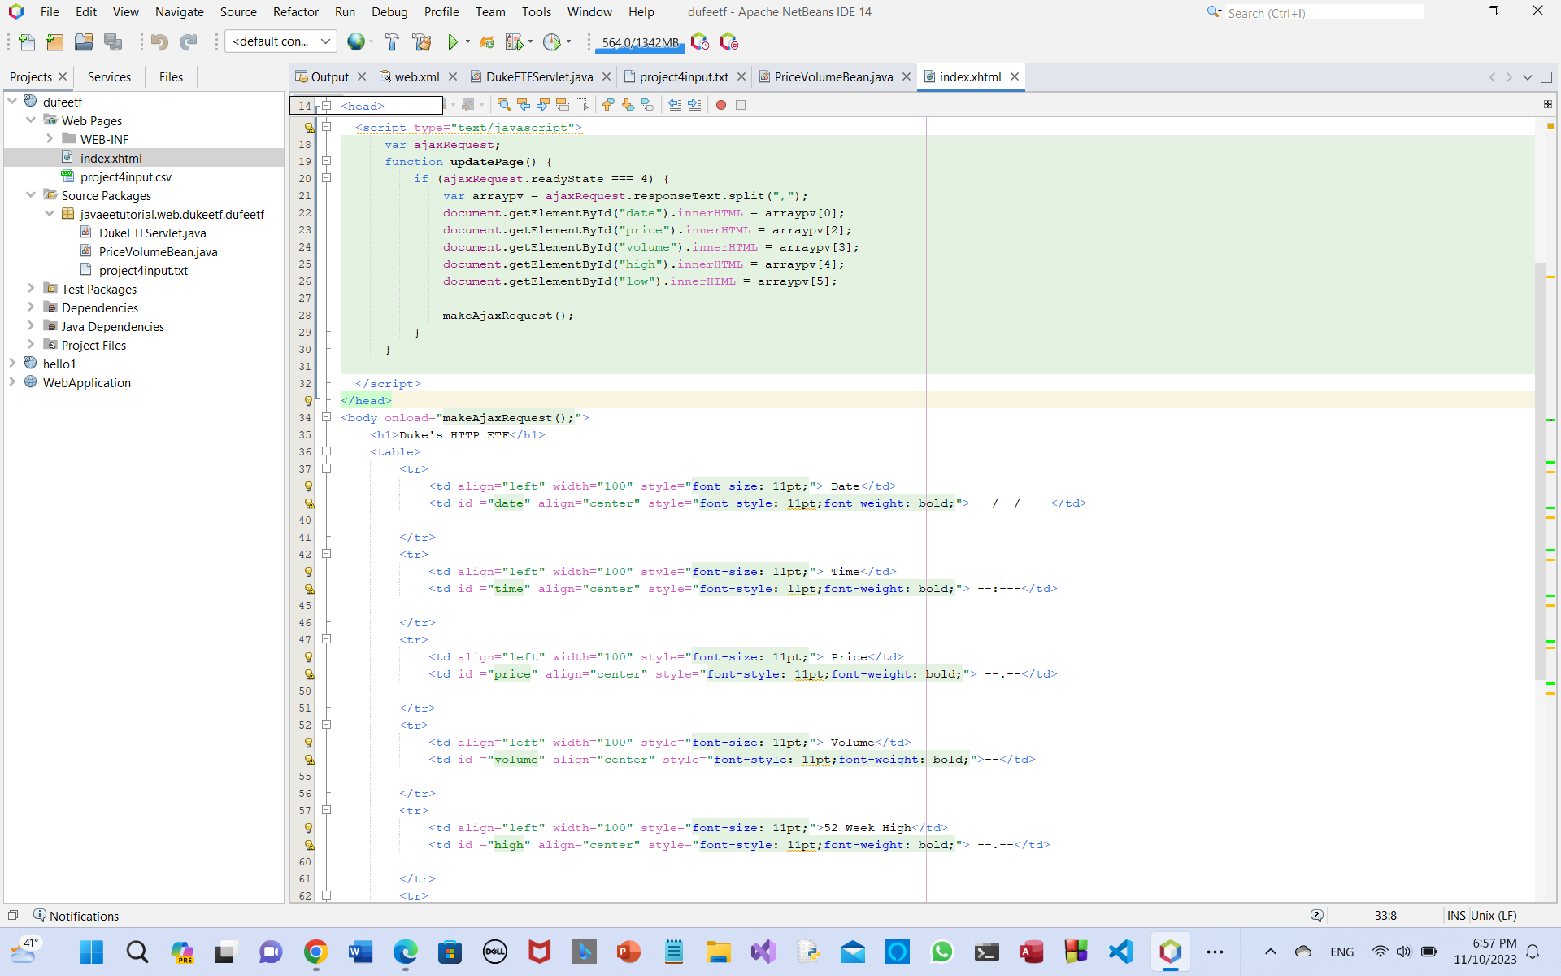Open the Debug Project tool
Screen dimensions: 1561x976
tap(514, 41)
